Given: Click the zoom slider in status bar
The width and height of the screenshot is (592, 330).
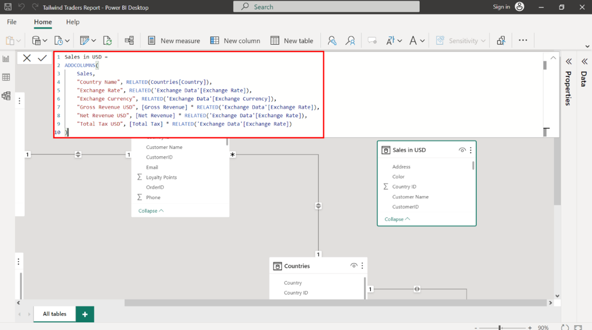Looking at the screenshot, I should pyautogui.click(x=500, y=327).
